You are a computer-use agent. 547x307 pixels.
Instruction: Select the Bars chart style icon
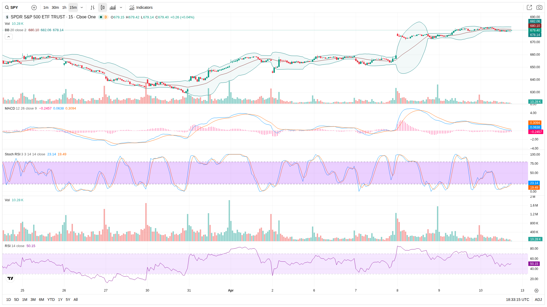click(92, 7)
